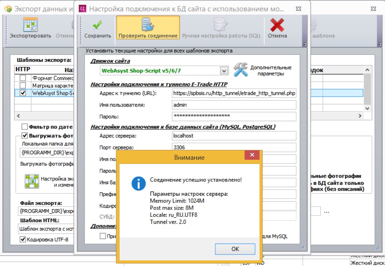Click the scroll up arrow of templates list
385x266 pixels.
367,70
